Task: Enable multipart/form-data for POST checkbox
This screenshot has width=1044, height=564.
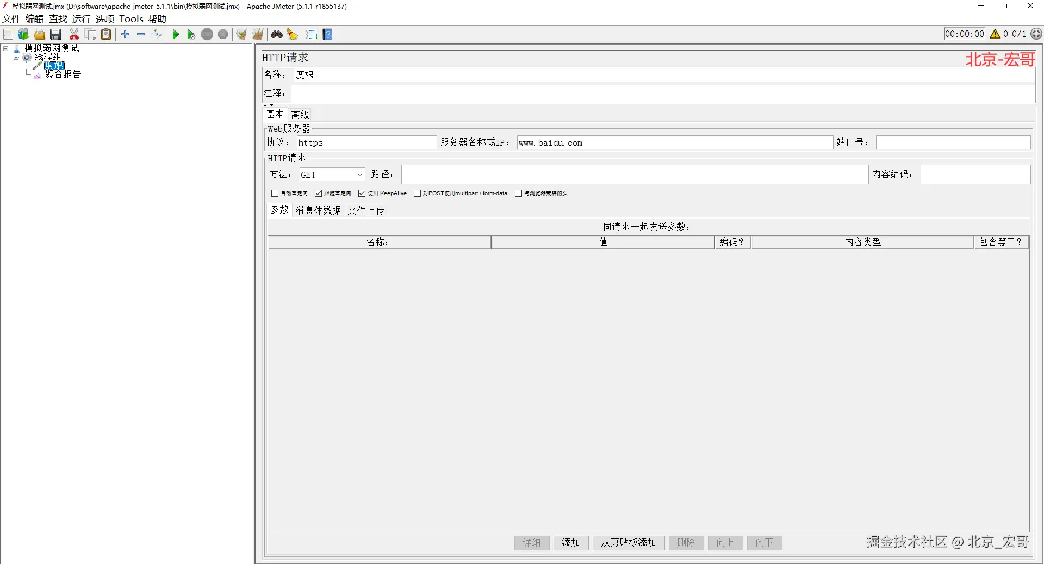Action: pyautogui.click(x=418, y=193)
